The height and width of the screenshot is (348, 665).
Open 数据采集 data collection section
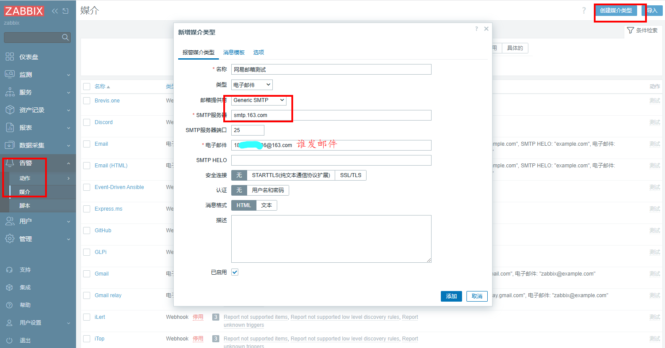(x=38, y=145)
